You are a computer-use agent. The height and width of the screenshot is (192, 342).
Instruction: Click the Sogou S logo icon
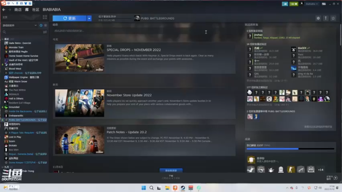click(3, 3)
